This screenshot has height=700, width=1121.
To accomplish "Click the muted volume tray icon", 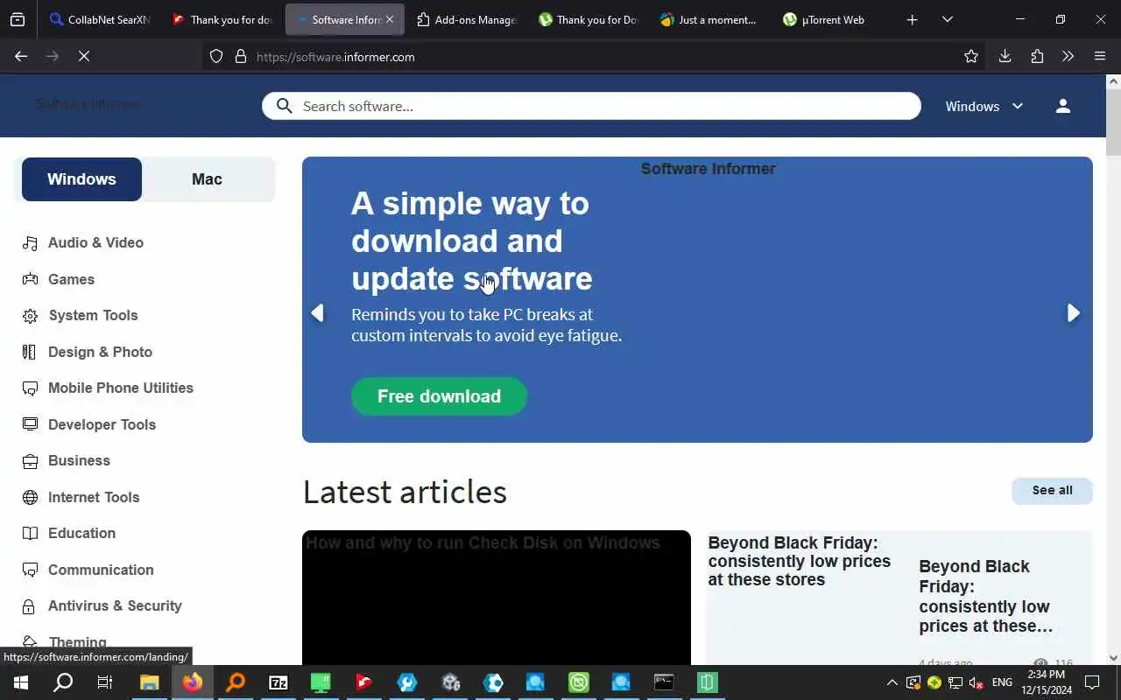I will (x=976, y=682).
